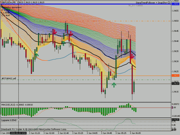Click the Yesterday quotations text

12,7
